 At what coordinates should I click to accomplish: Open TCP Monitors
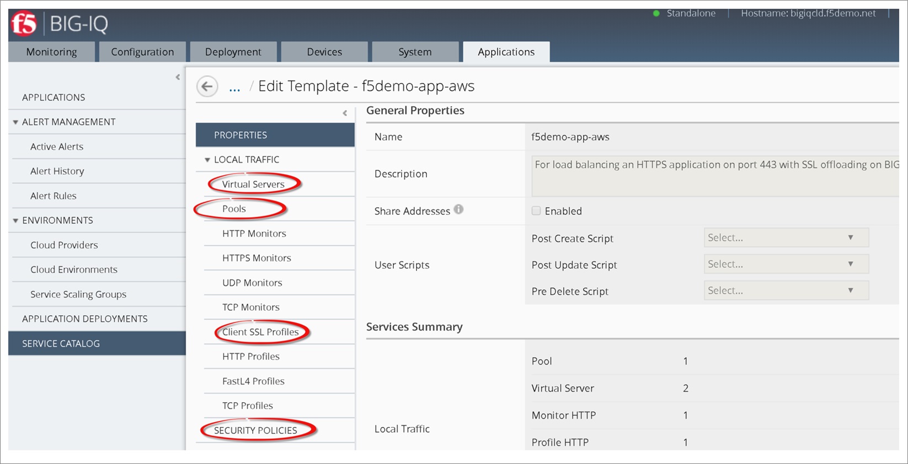[x=251, y=307]
